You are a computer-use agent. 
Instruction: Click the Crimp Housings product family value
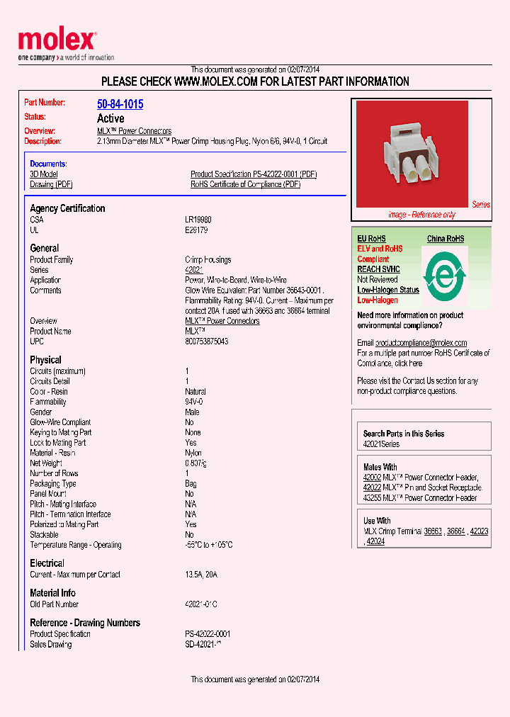208,260
